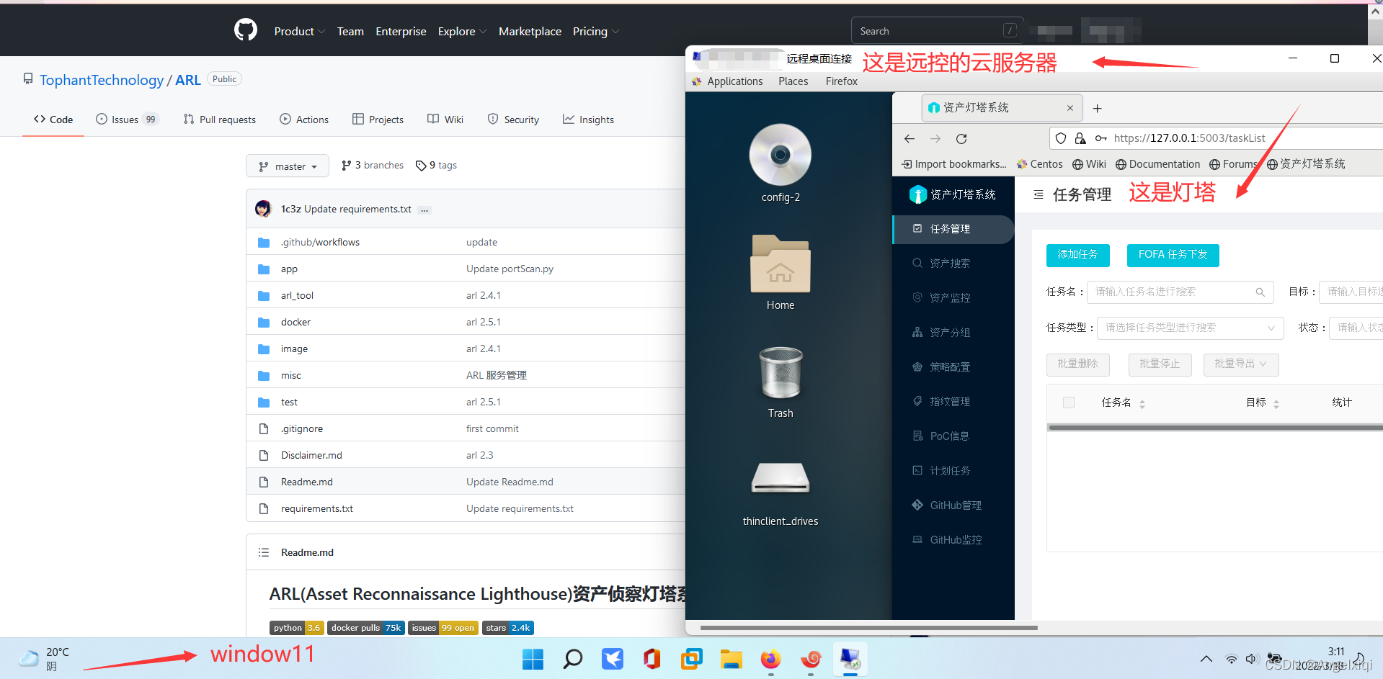Open the config-2 disc on remote desktop

click(781, 155)
